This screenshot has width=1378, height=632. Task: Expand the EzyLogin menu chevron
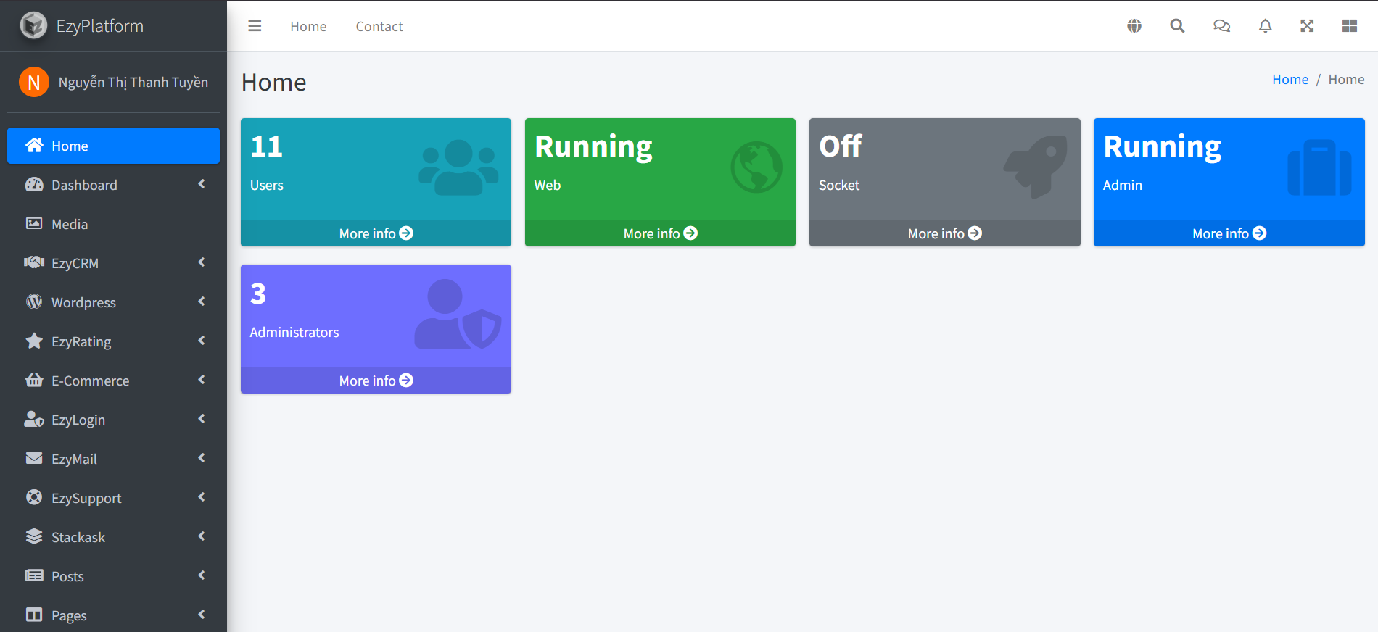[x=202, y=419]
